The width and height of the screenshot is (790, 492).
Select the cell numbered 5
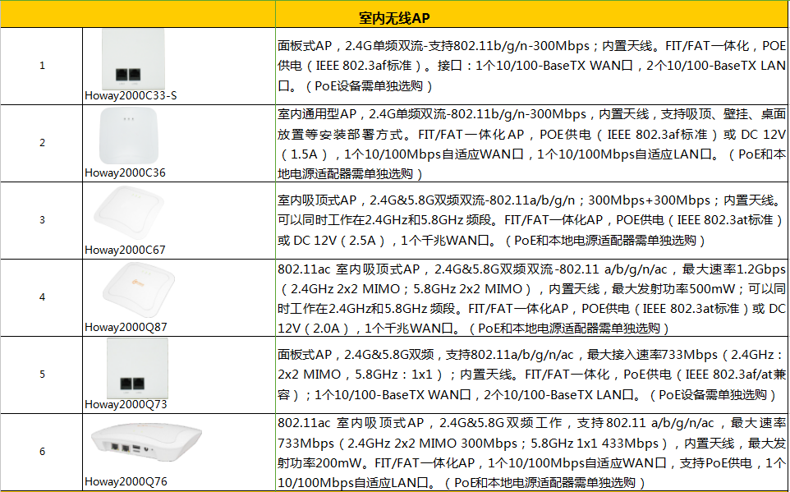[42, 375]
